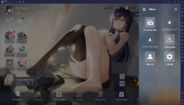
Task: Click the sidebar back arrow at bottom
Action: 182,96
